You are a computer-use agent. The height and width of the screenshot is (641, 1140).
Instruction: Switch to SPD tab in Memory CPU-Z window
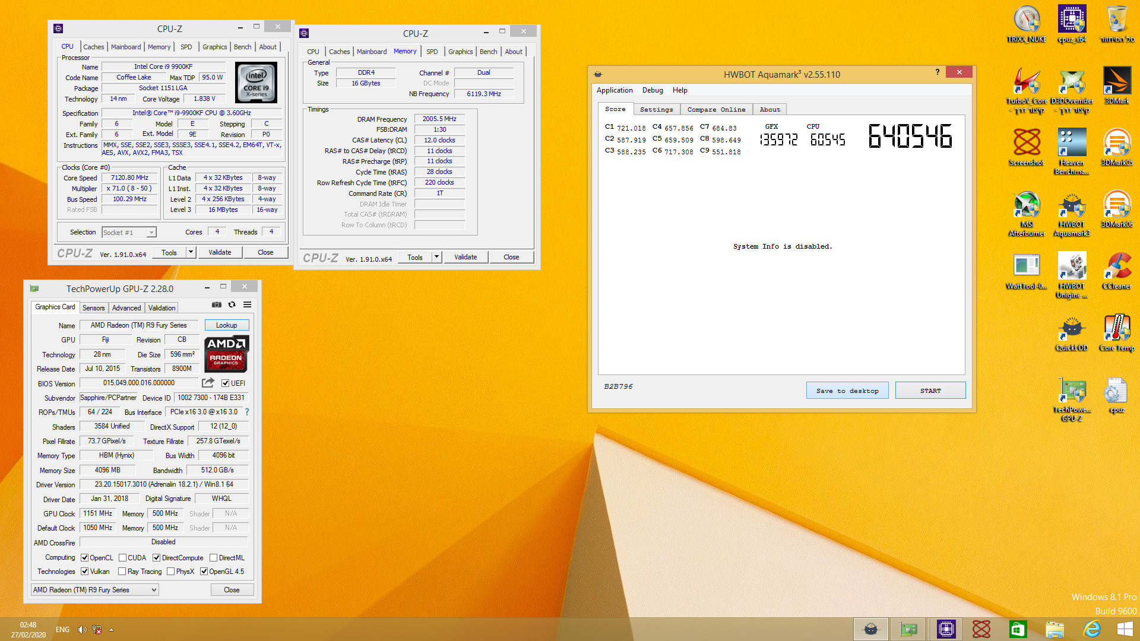(x=432, y=52)
